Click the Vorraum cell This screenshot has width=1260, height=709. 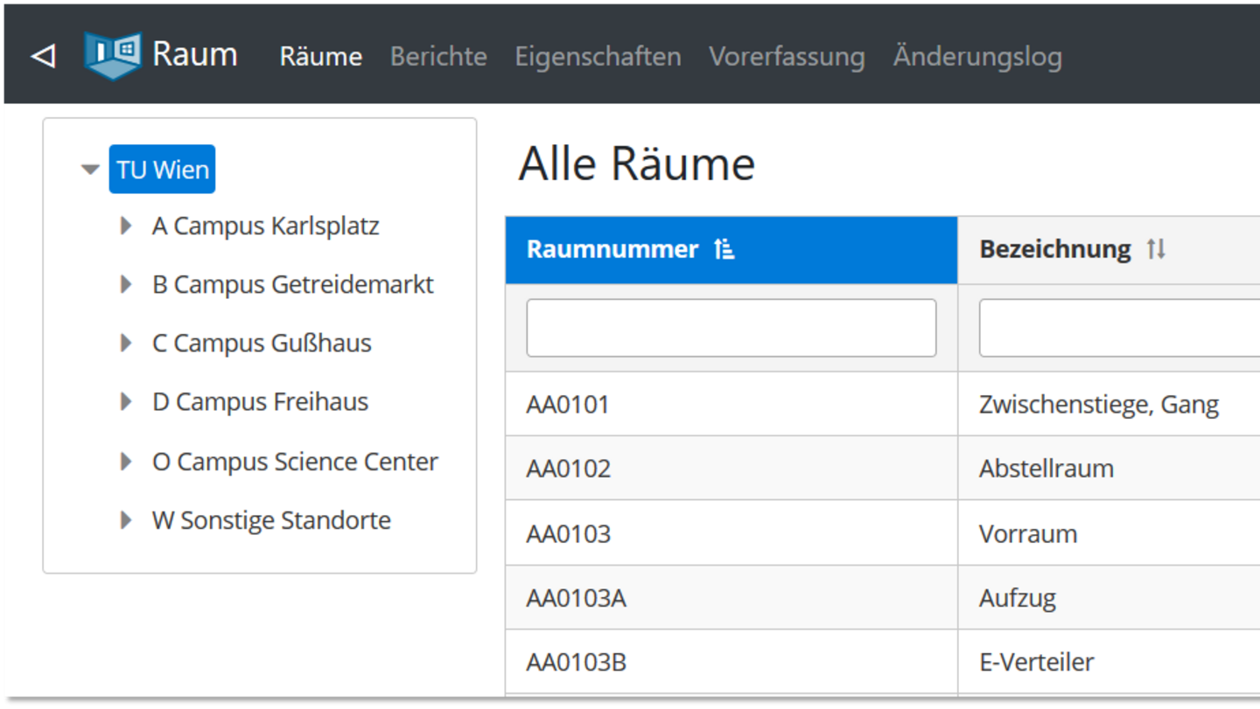tap(1109, 533)
